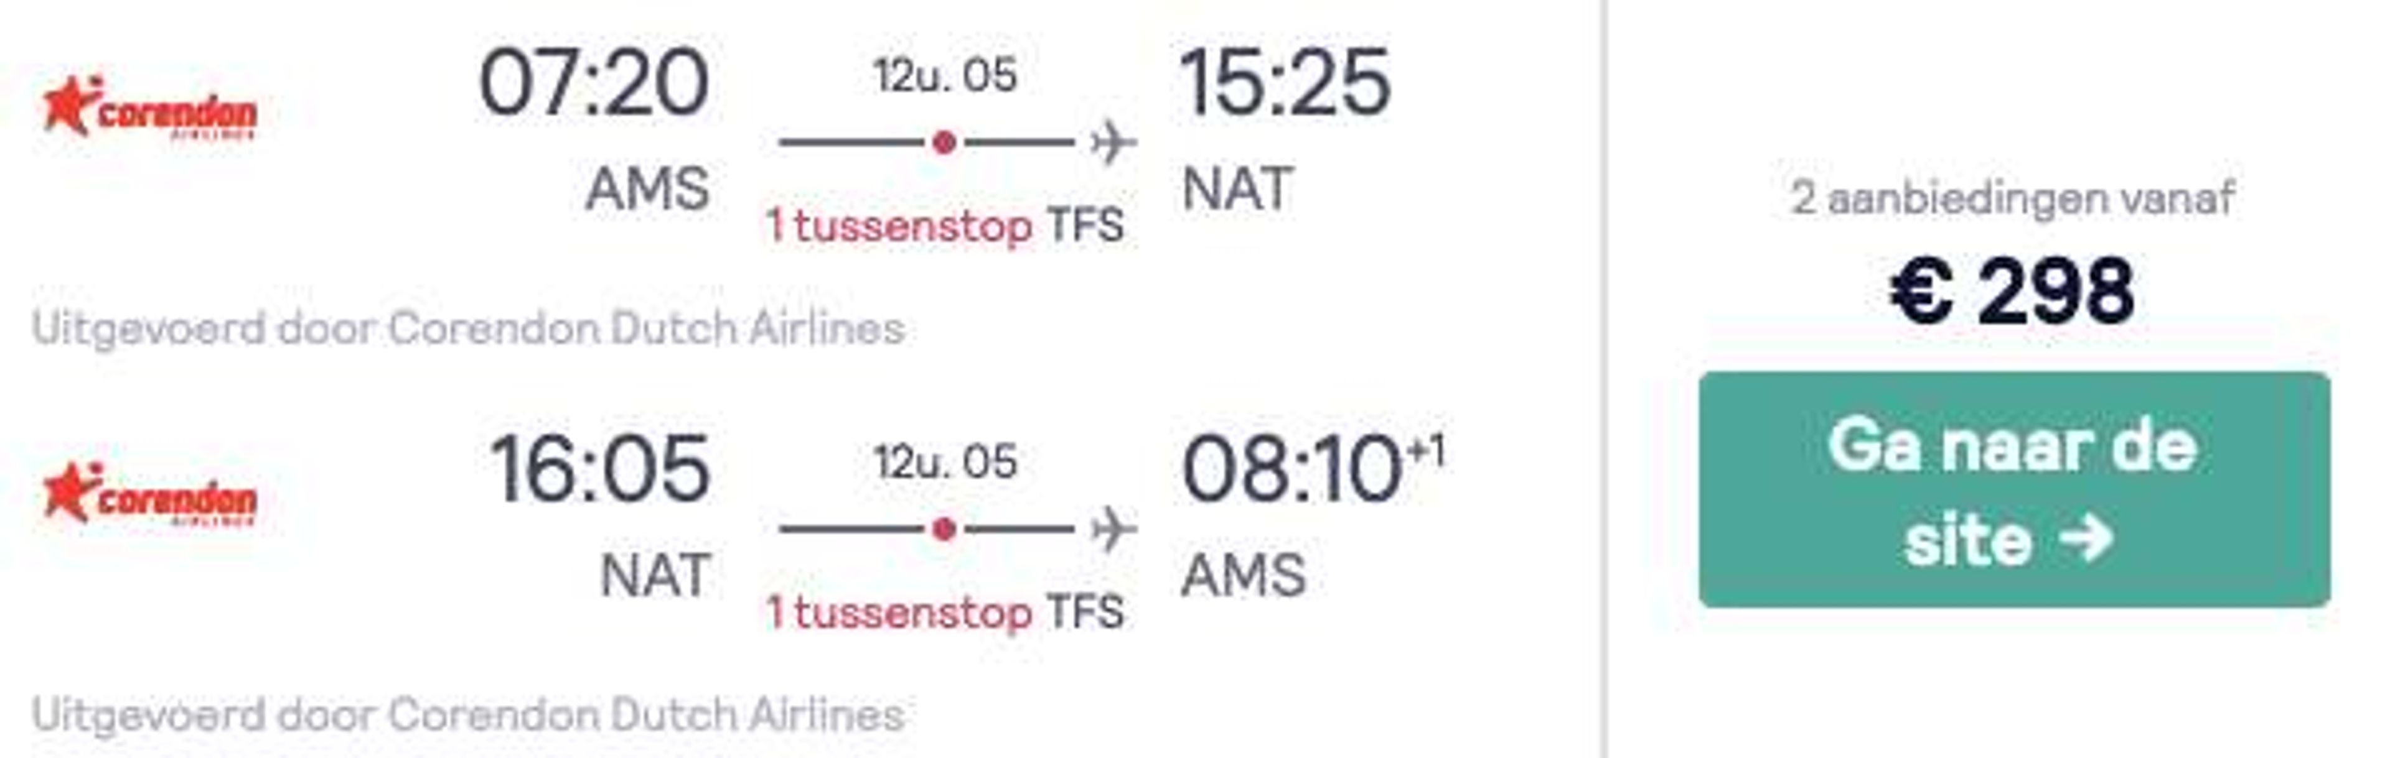Select the 16:05 return departure time
This screenshot has height=758, width=2390.
tap(599, 469)
